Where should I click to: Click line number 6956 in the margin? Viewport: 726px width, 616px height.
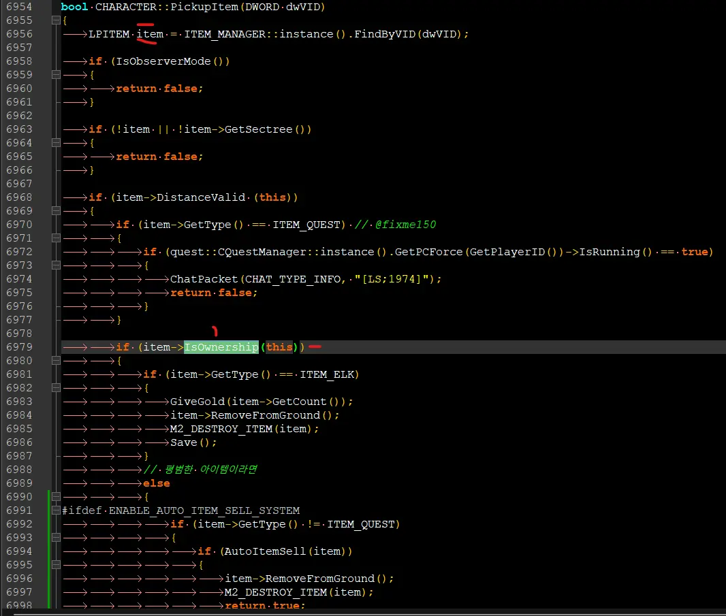(x=19, y=34)
